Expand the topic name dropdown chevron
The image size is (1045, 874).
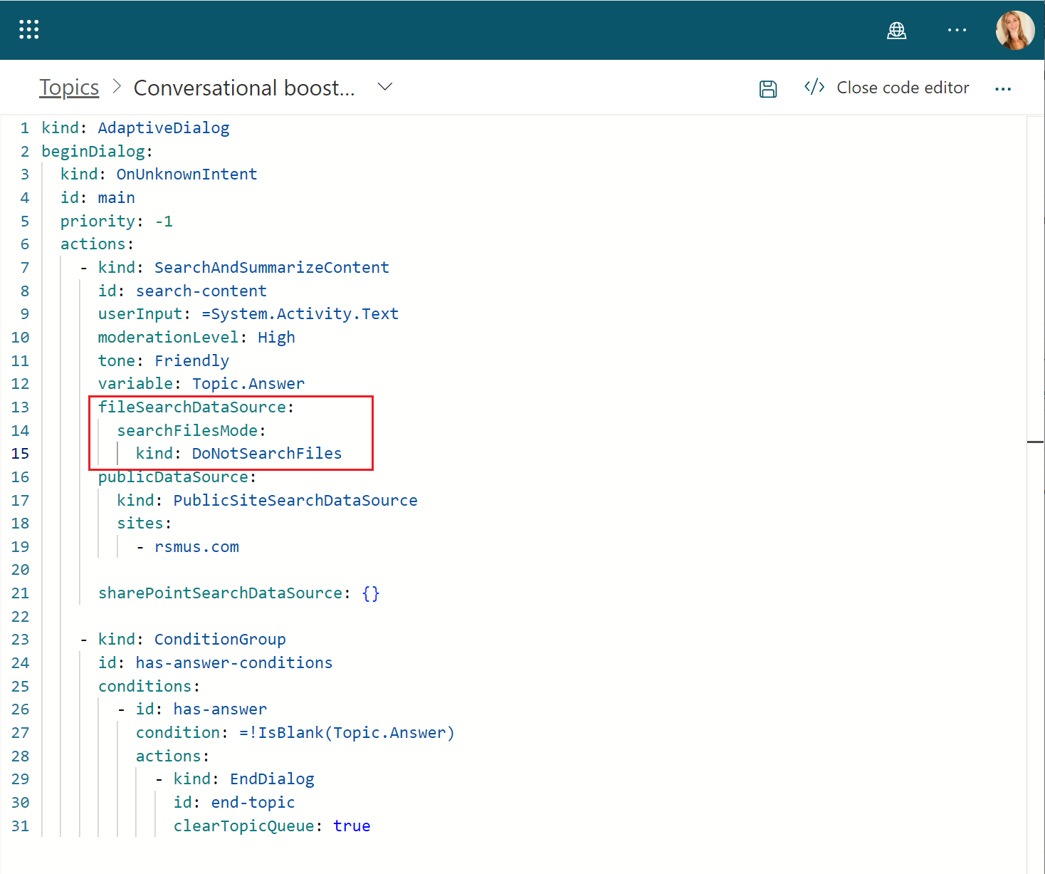(x=384, y=87)
